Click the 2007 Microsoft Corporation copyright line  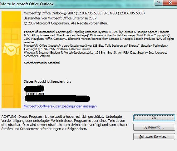66,23
